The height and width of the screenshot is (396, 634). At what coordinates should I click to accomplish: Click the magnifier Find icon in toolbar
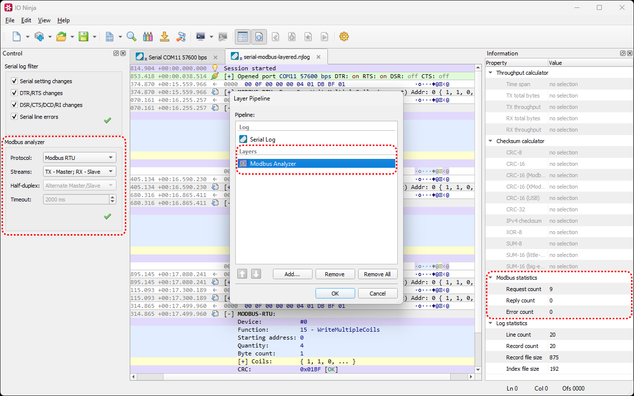pos(131,37)
